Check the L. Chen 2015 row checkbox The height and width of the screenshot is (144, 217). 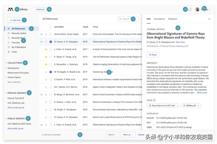point(51,125)
